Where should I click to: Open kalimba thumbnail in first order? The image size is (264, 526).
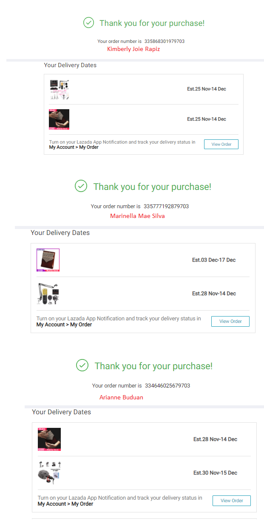(59, 119)
